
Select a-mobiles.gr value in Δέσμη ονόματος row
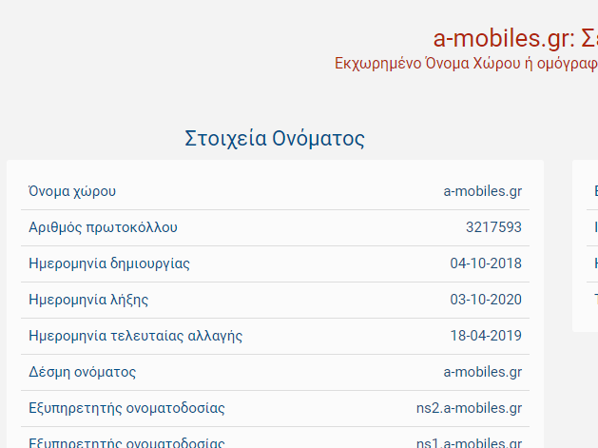pyautogui.click(x=482, y=372)
